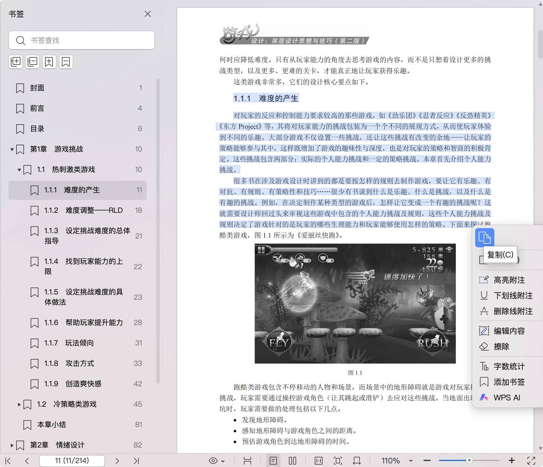Close the bookmarks panel

pyautogui.click(x=147, y=14)
